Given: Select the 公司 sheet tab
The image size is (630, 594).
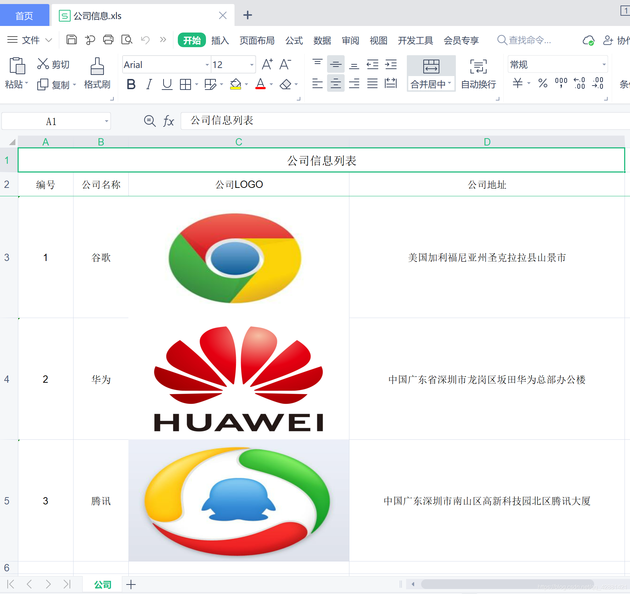Looking at the screenshot, I should [x=102, y=584].
